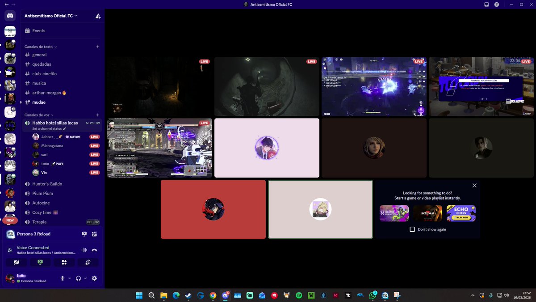Check the Don't show again checkbox
The width and height of the screenshot is (536, 302).
[x=412, y=230]
